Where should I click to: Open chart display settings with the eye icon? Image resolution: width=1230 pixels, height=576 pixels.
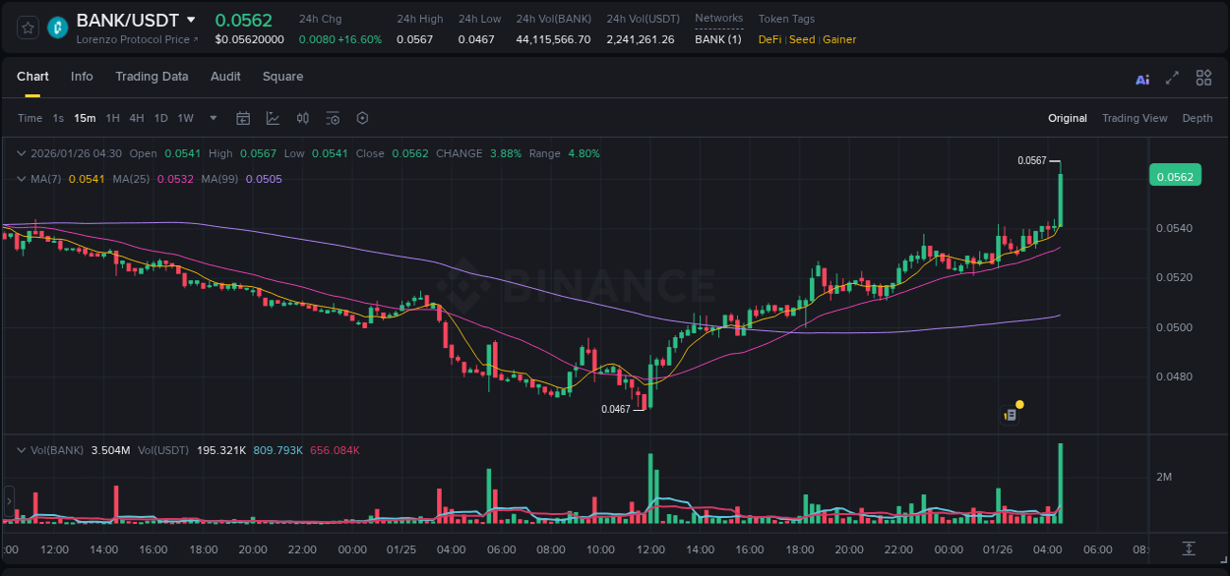pyautogui.click(x=333, y=118)
